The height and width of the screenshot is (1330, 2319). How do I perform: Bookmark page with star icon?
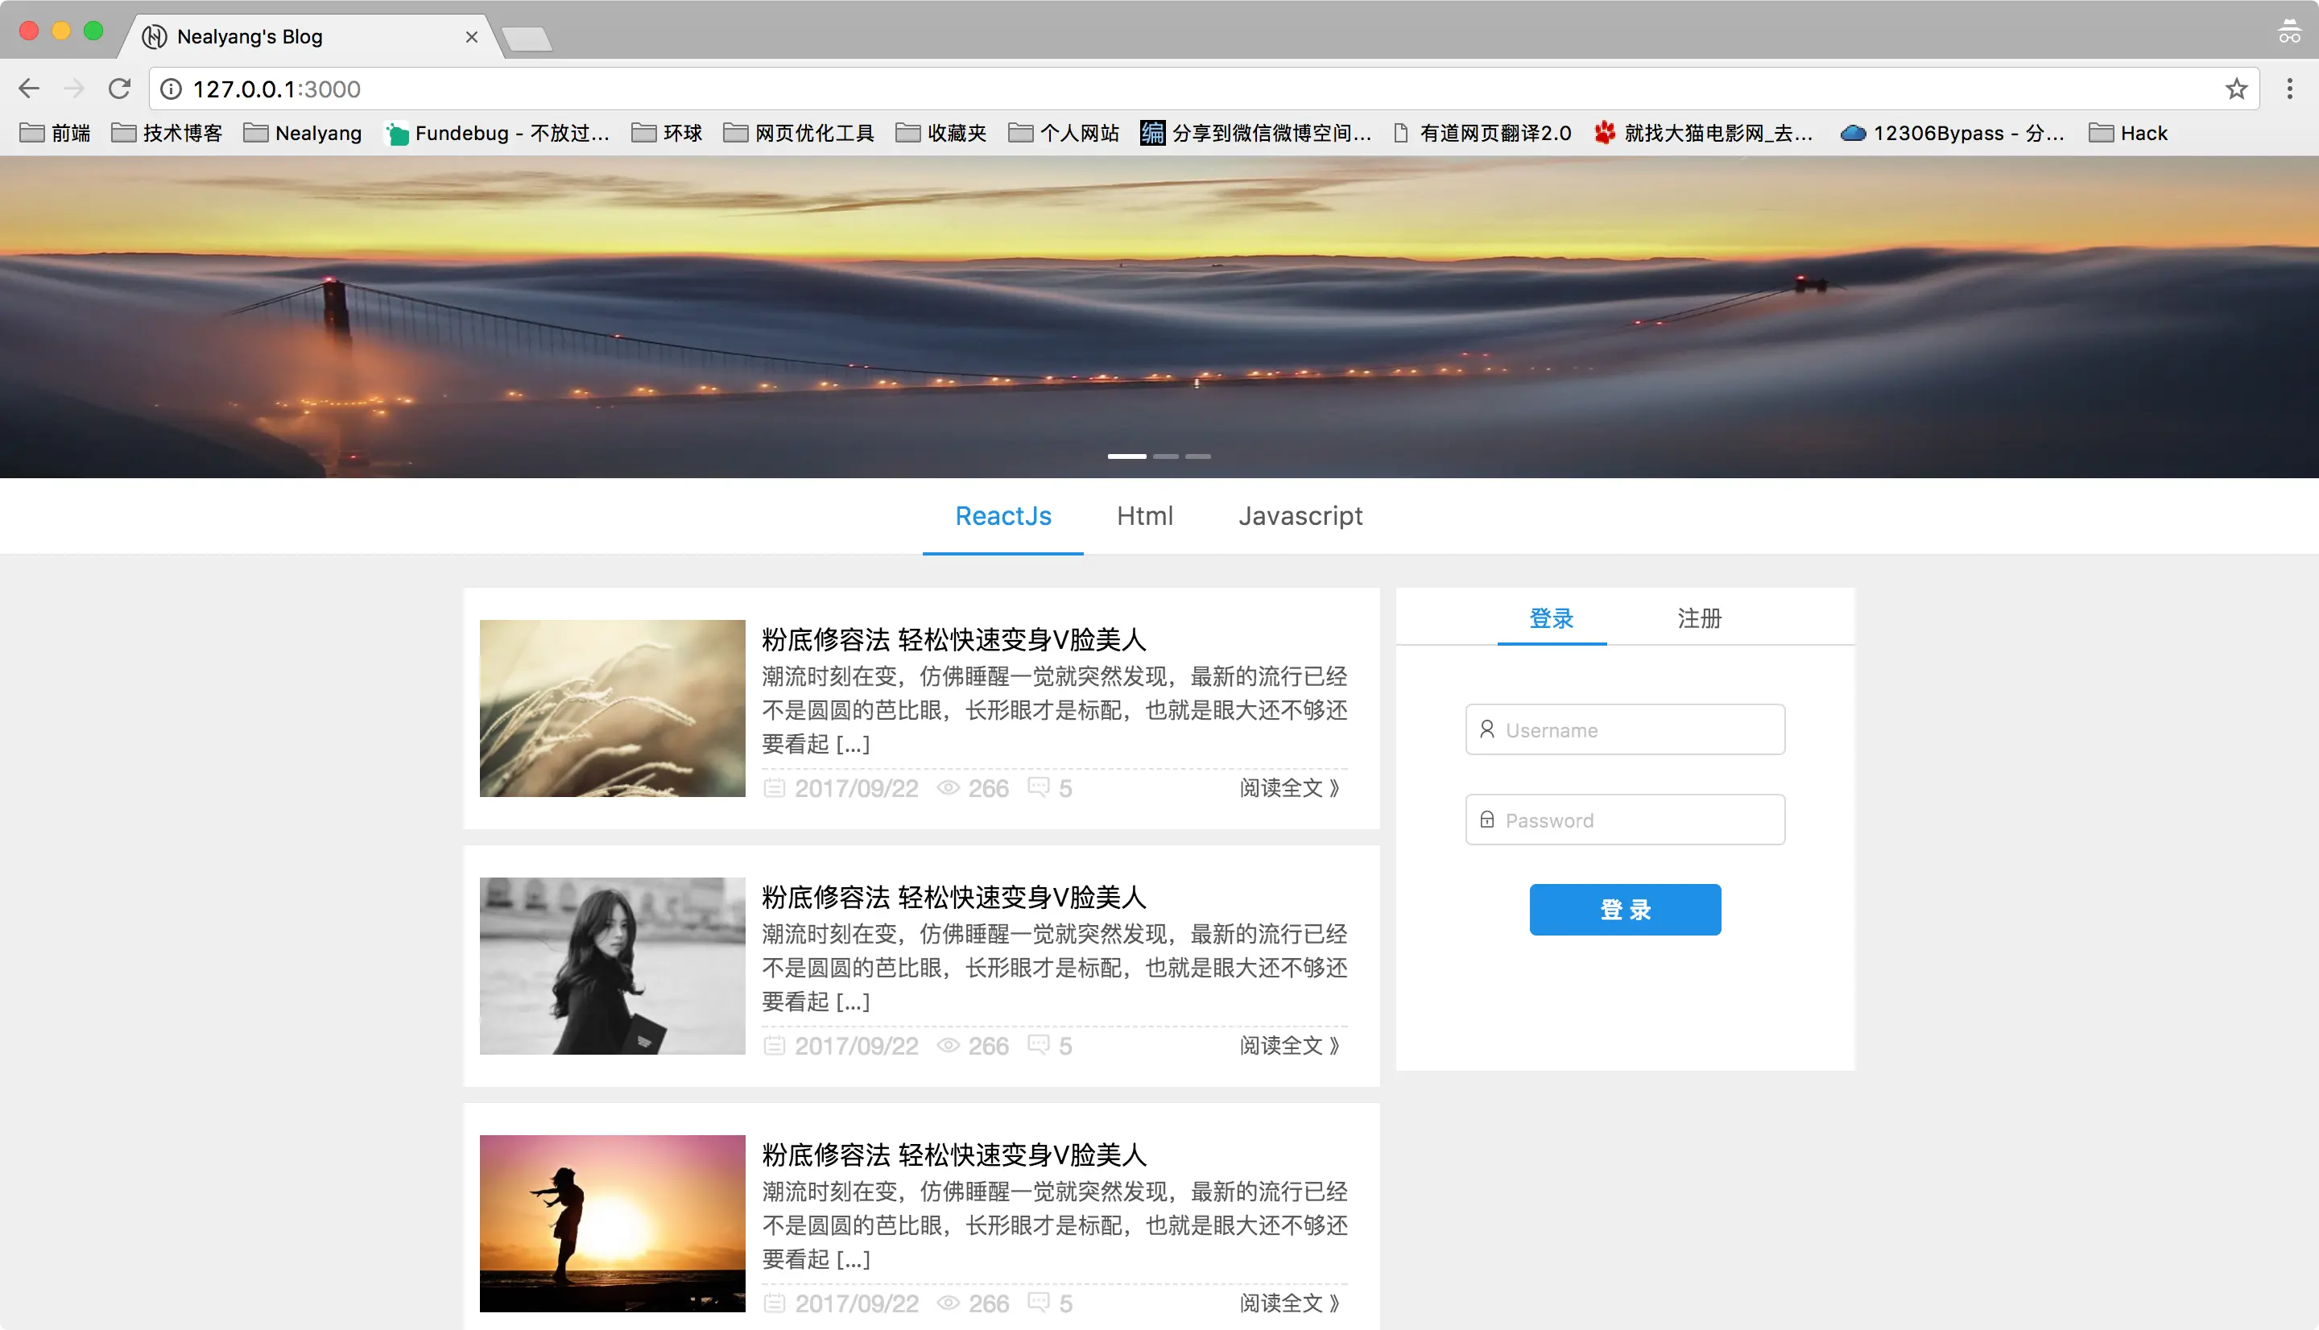pos(2236,89)
